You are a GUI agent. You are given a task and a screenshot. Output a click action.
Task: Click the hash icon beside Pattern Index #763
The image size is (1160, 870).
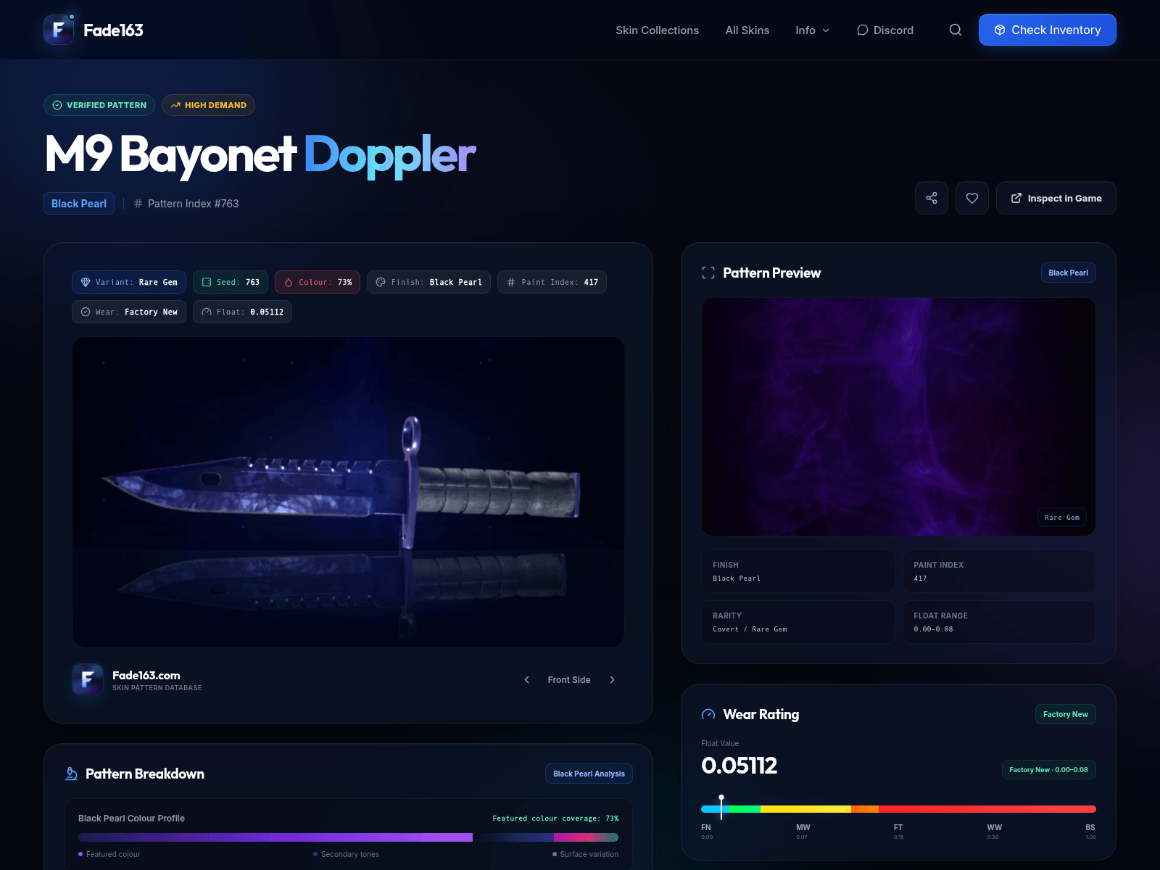(138, 204)
